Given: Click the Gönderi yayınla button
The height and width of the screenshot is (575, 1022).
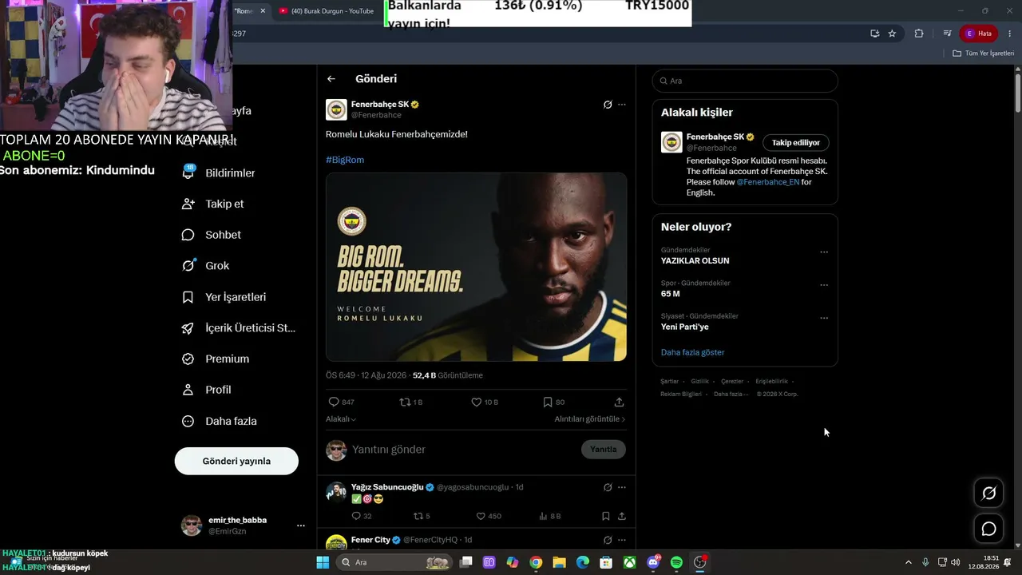Looking at the screenshot, I should [236, 461].
